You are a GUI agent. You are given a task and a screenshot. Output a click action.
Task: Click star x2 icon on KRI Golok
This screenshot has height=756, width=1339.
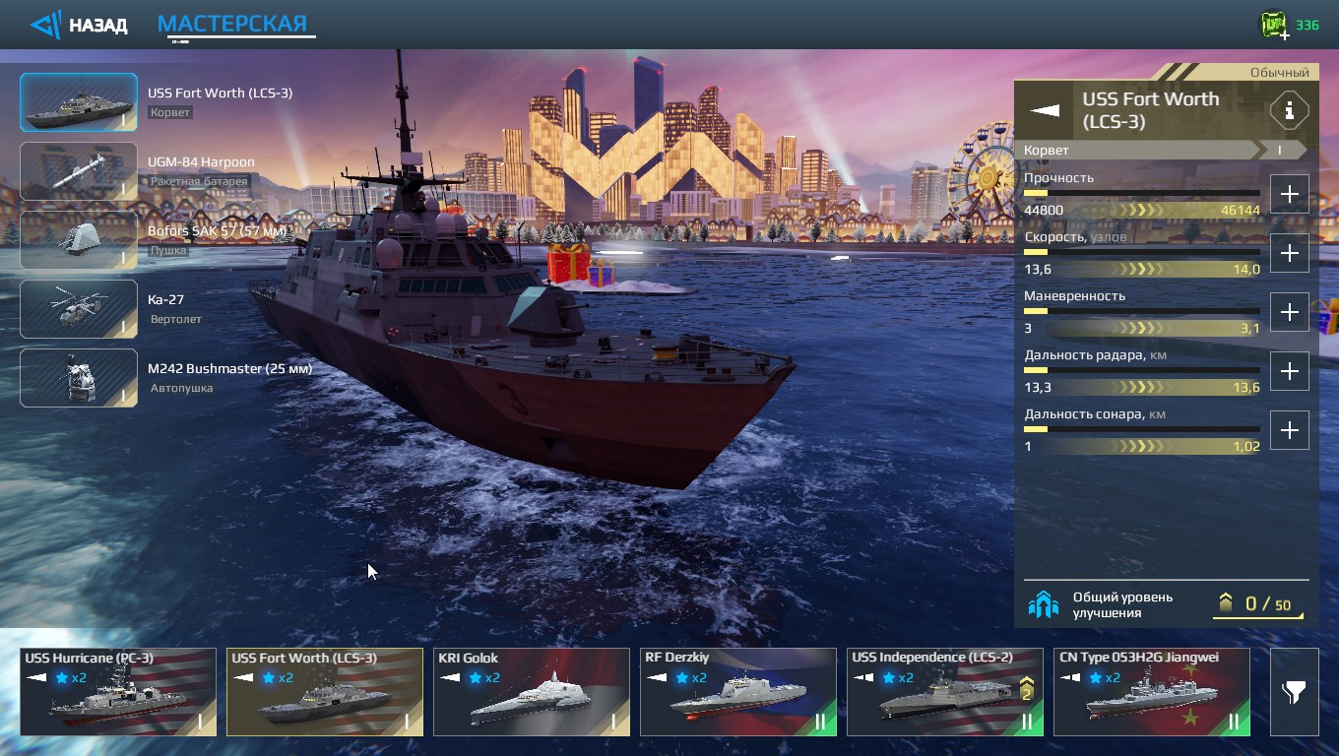[x=484, y=678]
